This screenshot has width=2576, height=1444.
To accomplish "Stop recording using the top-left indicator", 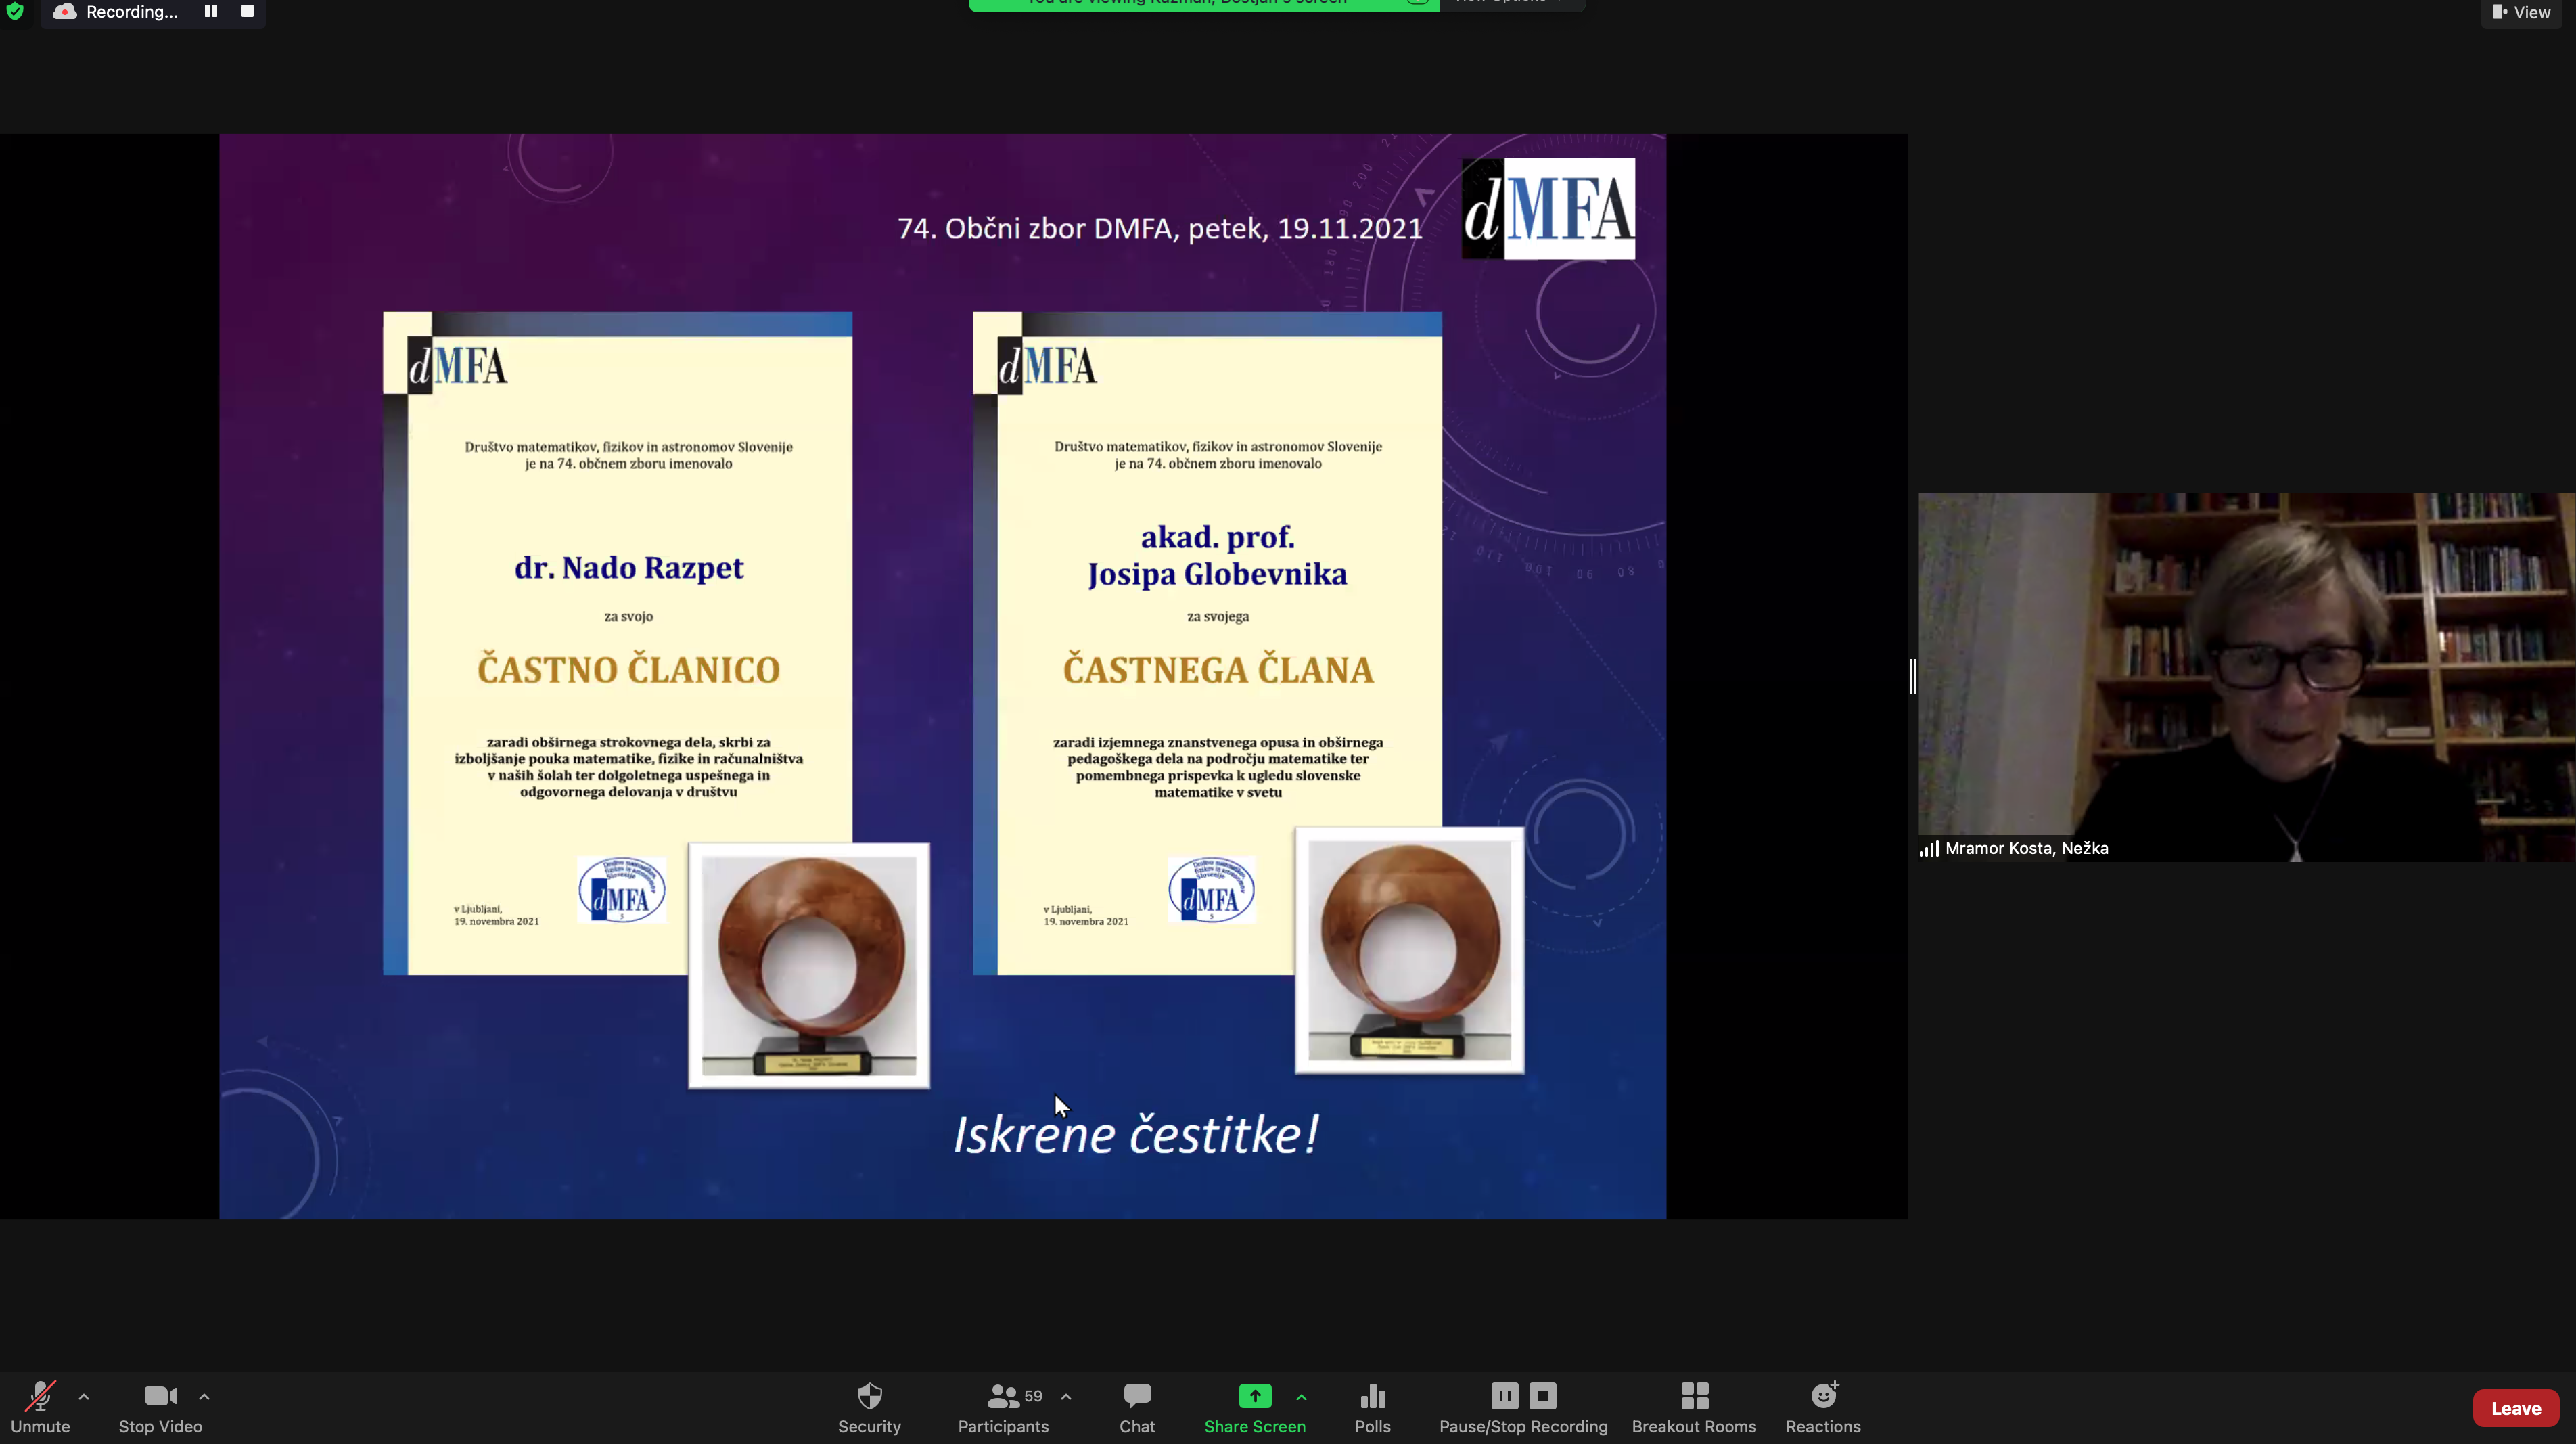I will click(247, 11).
